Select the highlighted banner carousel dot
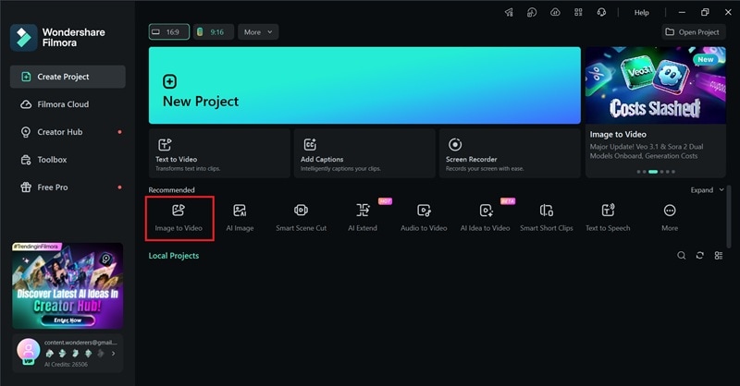 [653, 172]
